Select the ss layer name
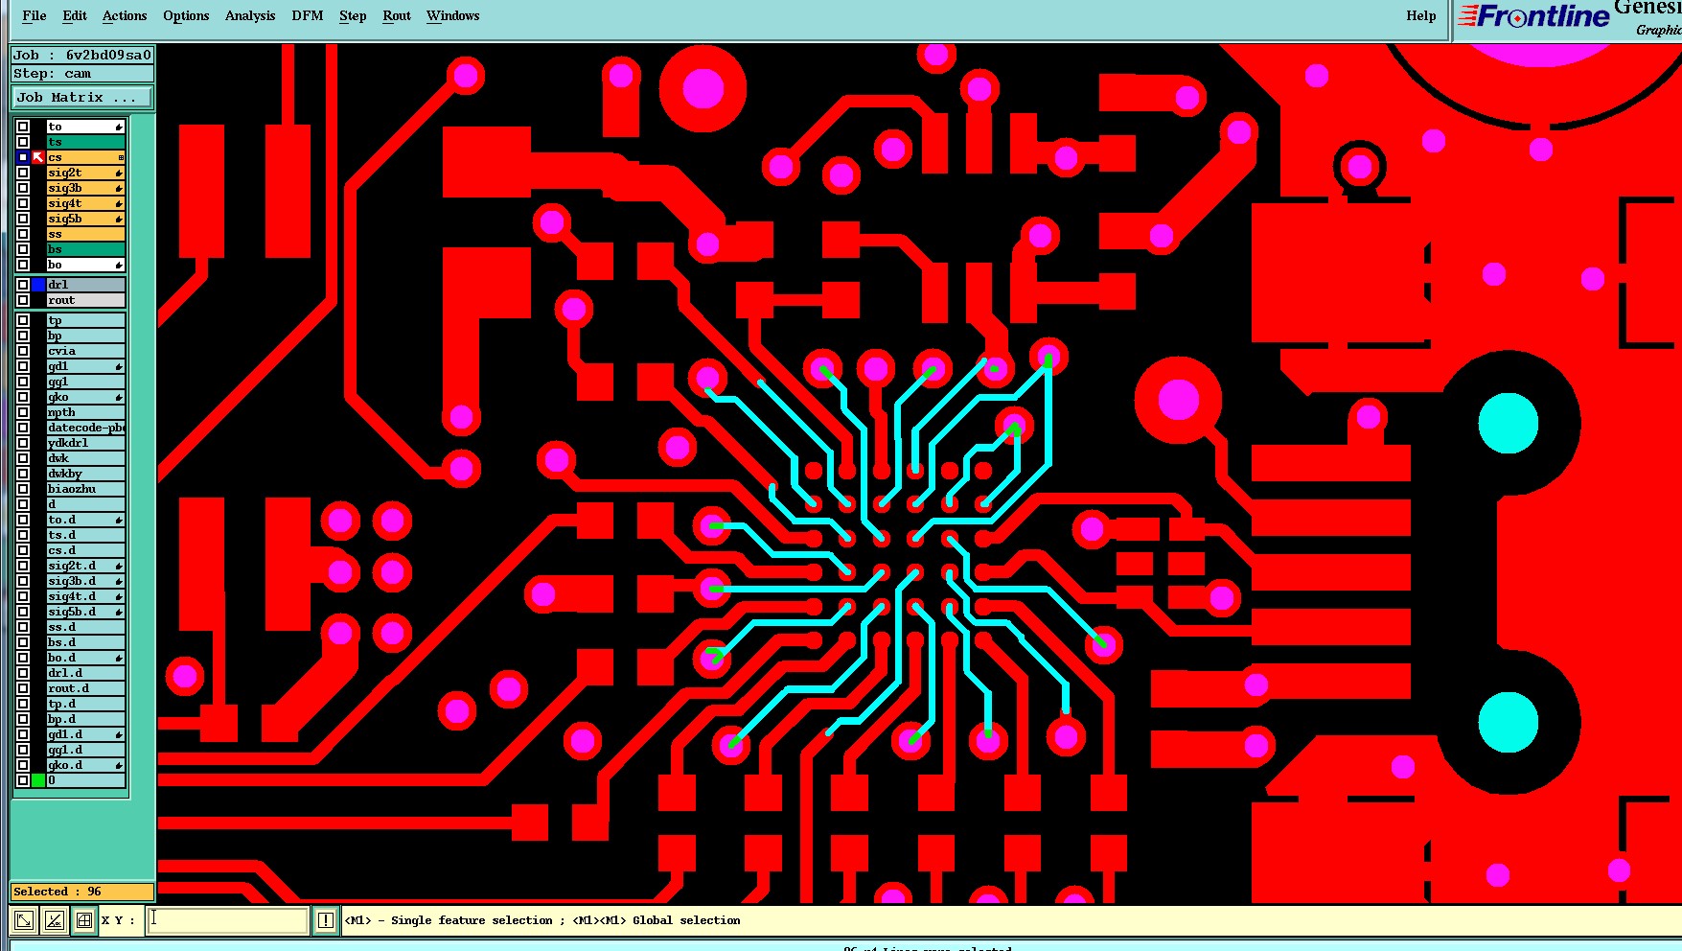1682x951 pixels. (86, 234)
